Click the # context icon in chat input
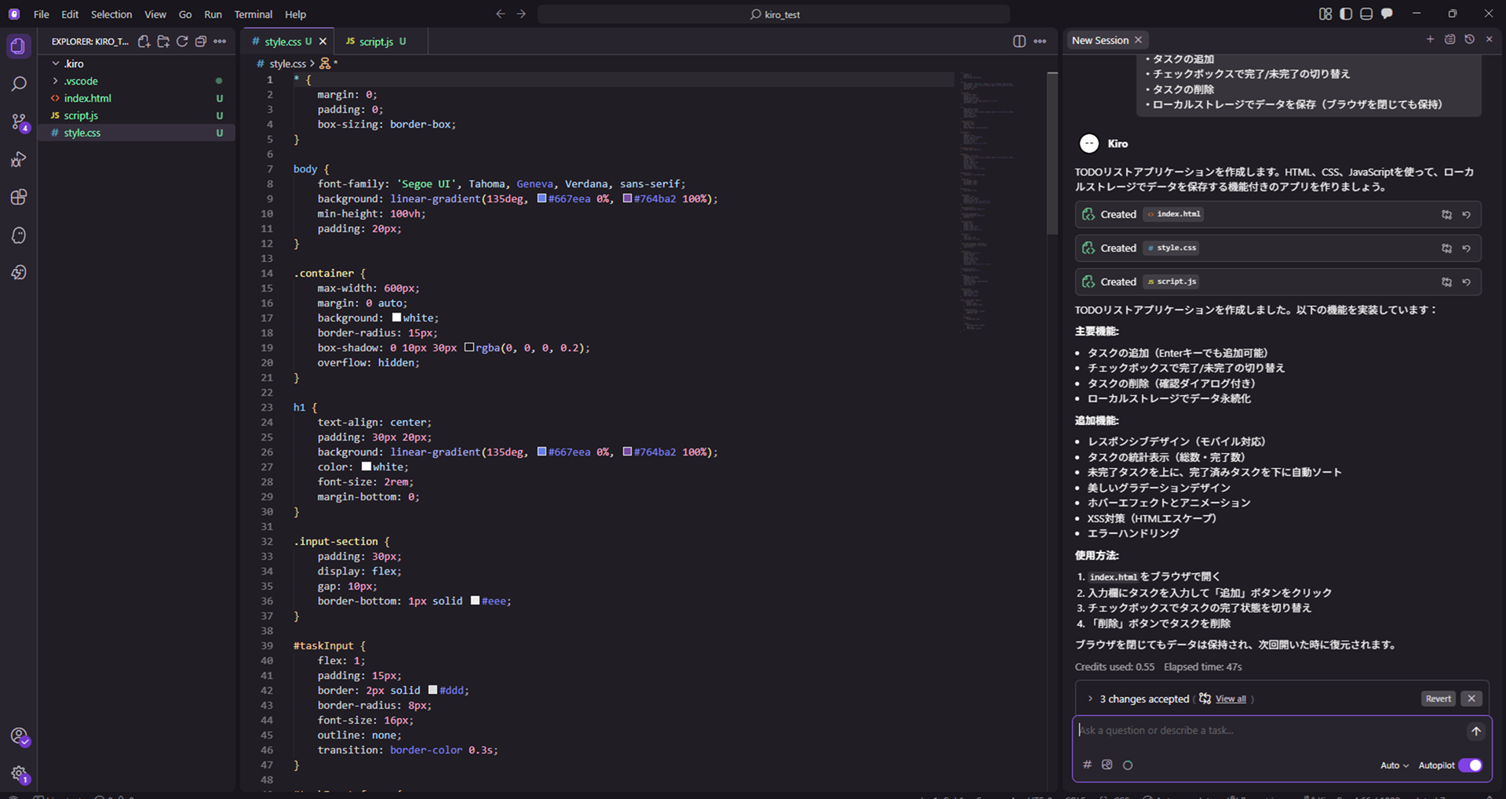Screen dimensions: 1506x799 [x=1087, y=764]
